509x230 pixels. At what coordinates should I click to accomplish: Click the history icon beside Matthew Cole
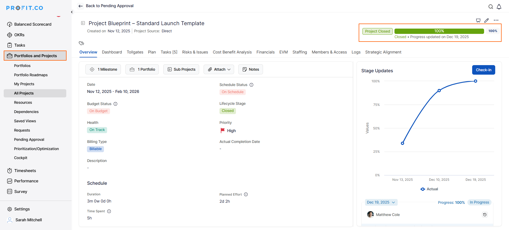tap(485, 215)
